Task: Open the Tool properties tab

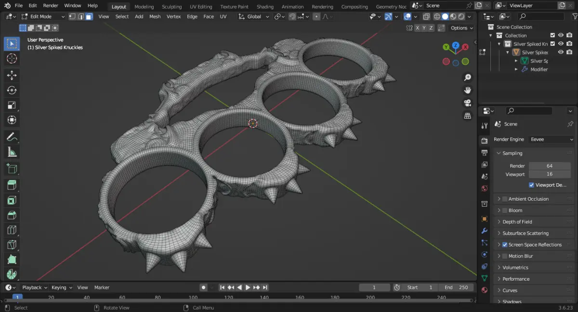Action: pyautogui.click(x=485, y=126)
